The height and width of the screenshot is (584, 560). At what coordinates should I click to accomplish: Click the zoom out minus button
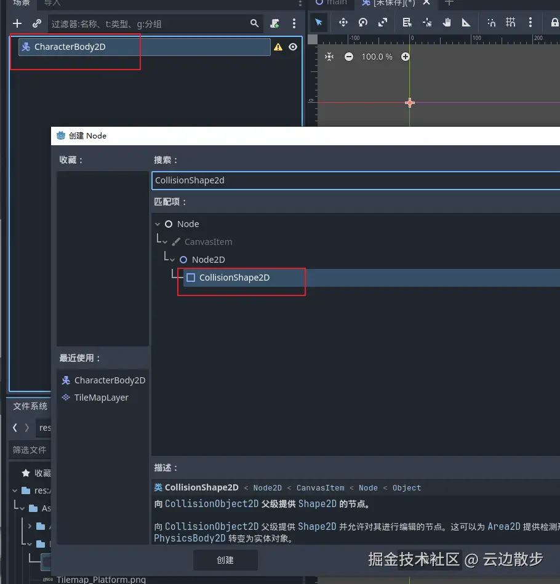(x=349, y=57)
